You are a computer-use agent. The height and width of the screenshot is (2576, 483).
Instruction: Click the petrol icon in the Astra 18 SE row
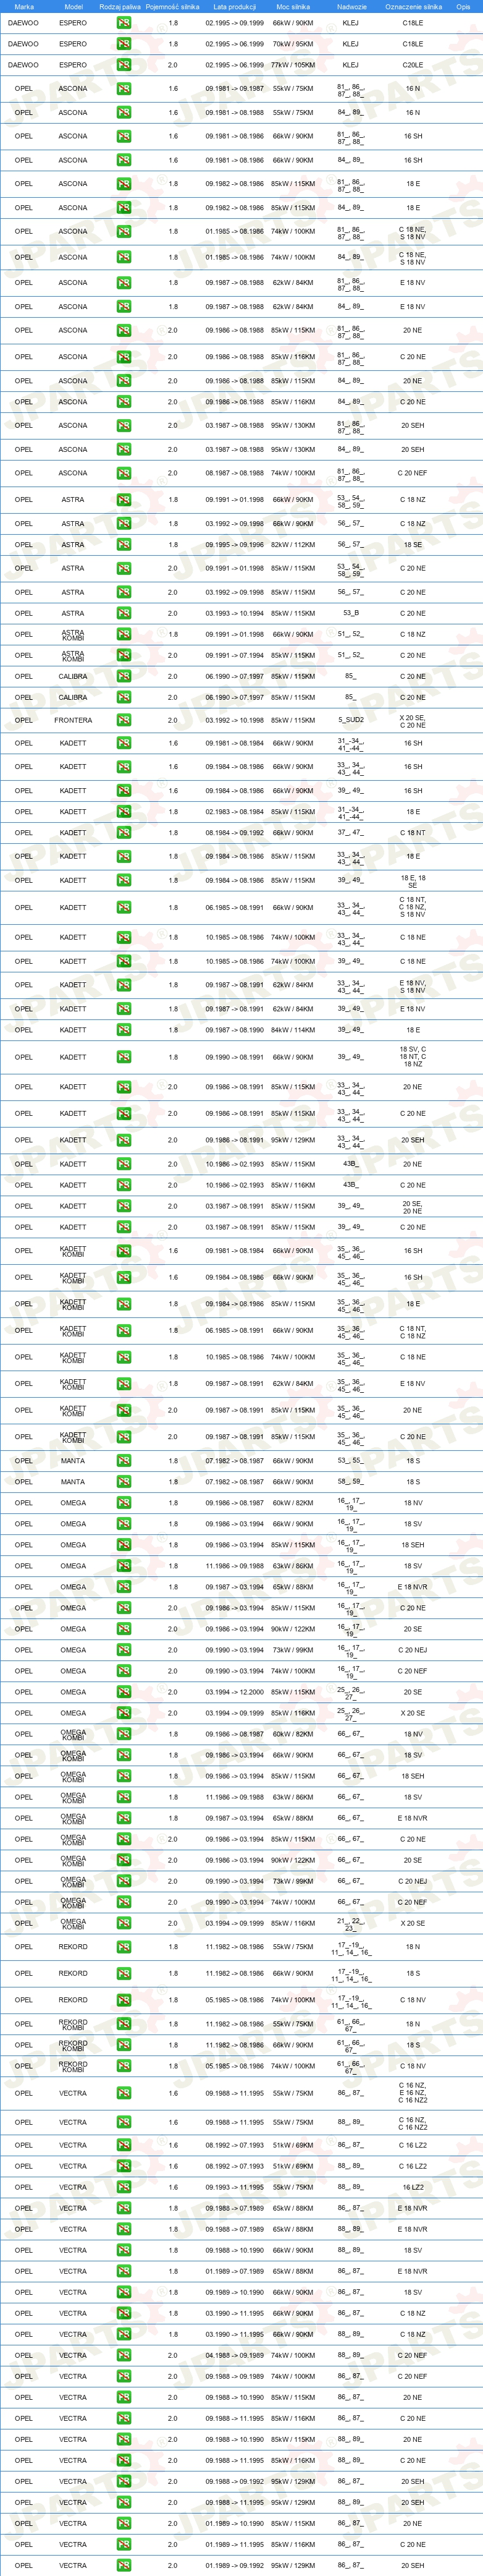(x=123, y=545)
